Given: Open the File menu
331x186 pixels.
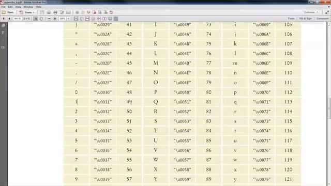Looking at the screenshot, I should (4, 7).
